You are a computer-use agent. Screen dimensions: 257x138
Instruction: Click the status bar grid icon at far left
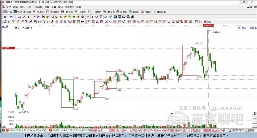coord(4,130)
